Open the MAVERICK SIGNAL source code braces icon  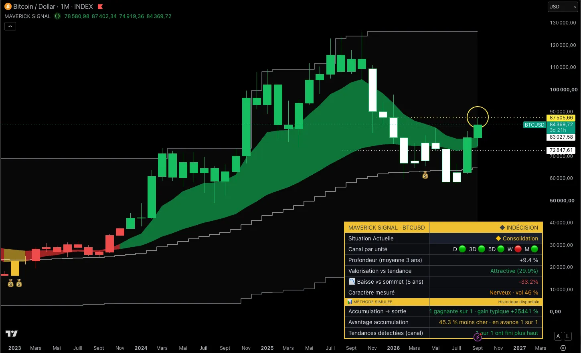57,16
